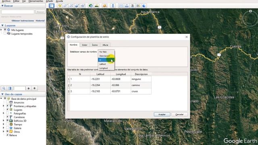Uncheck the Relieve layer checkbox
This screenshot has width=258, height=145.
7,135
